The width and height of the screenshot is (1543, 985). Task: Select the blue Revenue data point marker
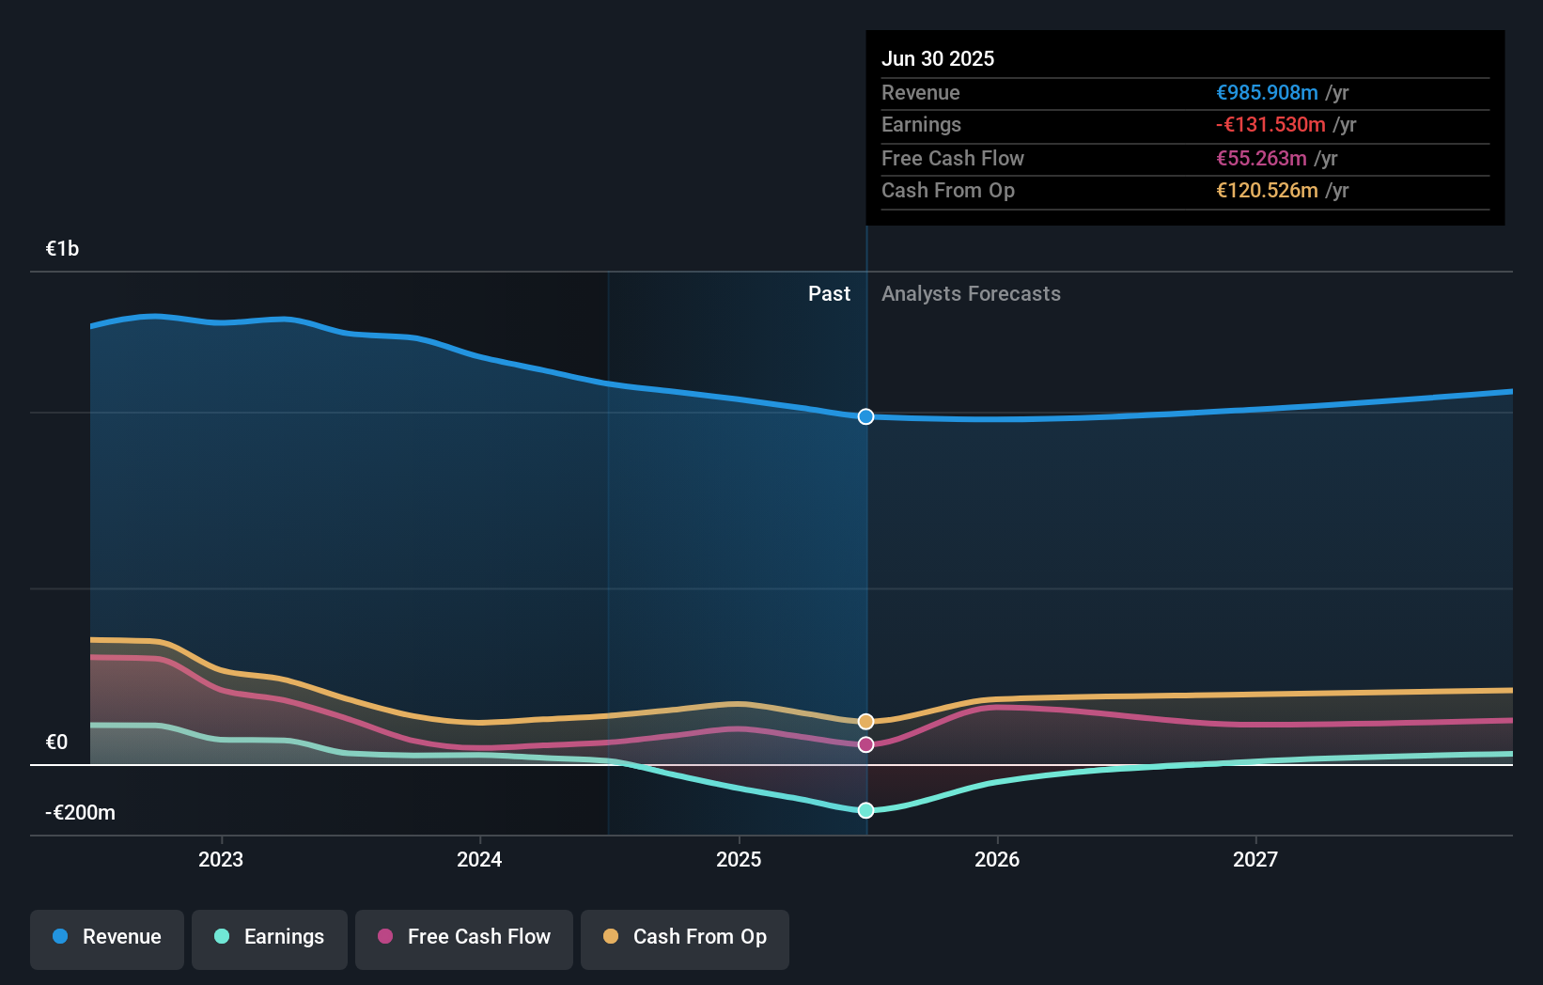pos(865,416)
